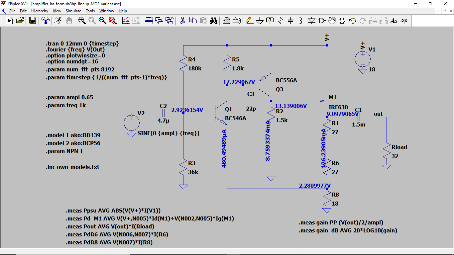Click the Halt hand icon
The height and width of the screenshot is (255, 454).
pos(69,21)
